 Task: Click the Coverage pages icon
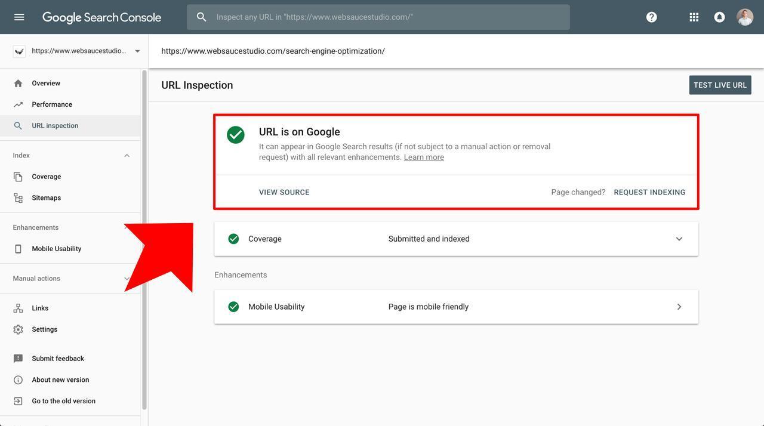19,177
